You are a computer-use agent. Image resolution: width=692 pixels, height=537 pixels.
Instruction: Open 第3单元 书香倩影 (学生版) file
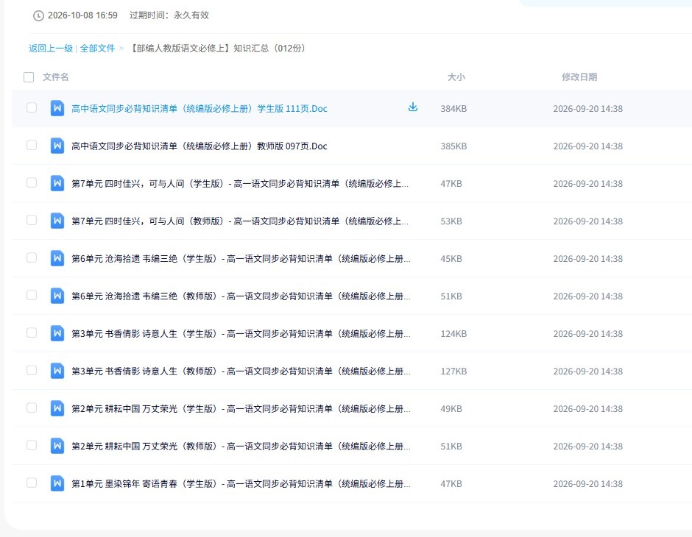click(241, 333)
